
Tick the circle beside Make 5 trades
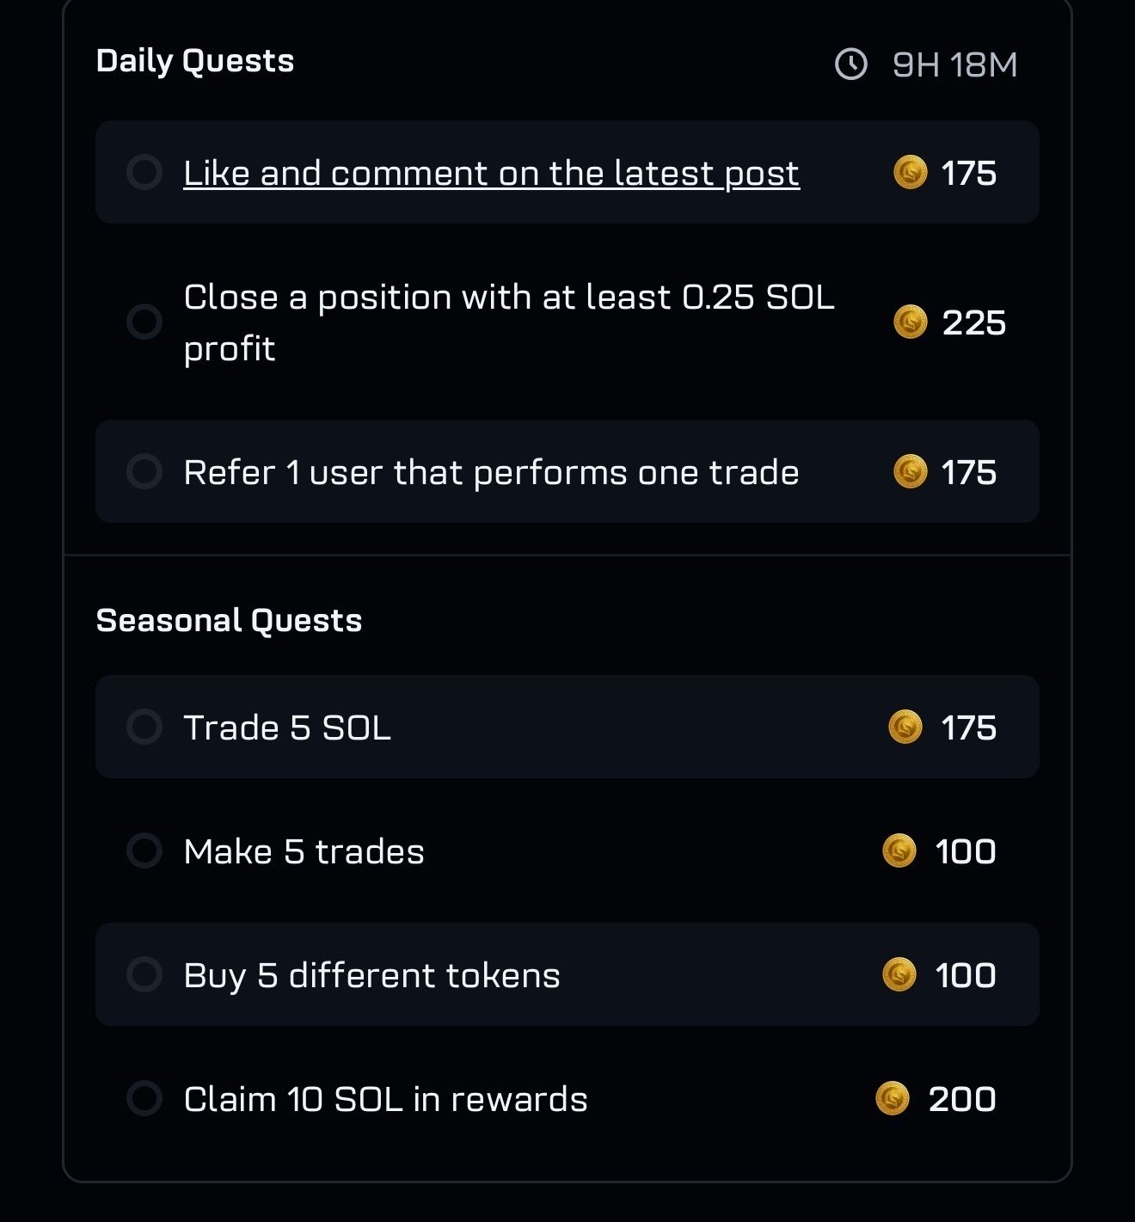tap(144, 850)
